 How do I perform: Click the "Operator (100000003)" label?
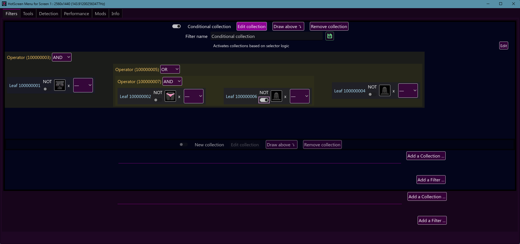(x=29, y=58)
